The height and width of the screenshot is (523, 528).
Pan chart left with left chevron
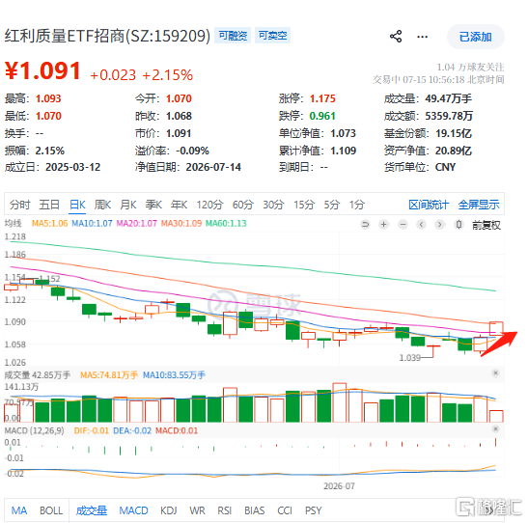421,225
